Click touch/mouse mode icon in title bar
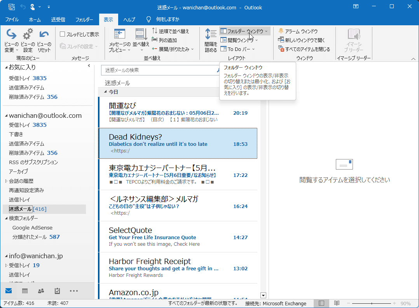The image size is (419, 308). 32,7
